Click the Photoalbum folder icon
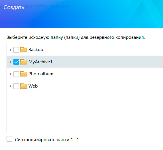Image resolution: width=163 pixels, height=150 pixels. [24, 74]
